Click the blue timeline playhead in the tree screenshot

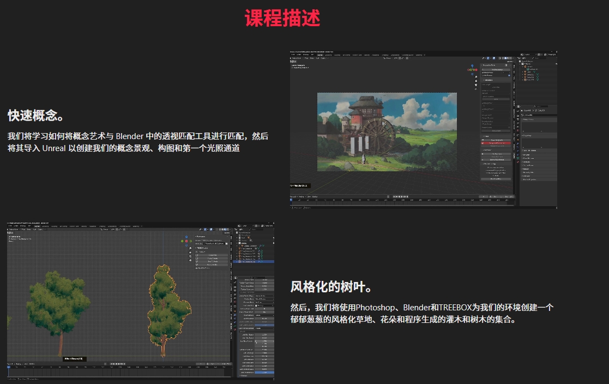pyautogui.click(x=9, y=367)
